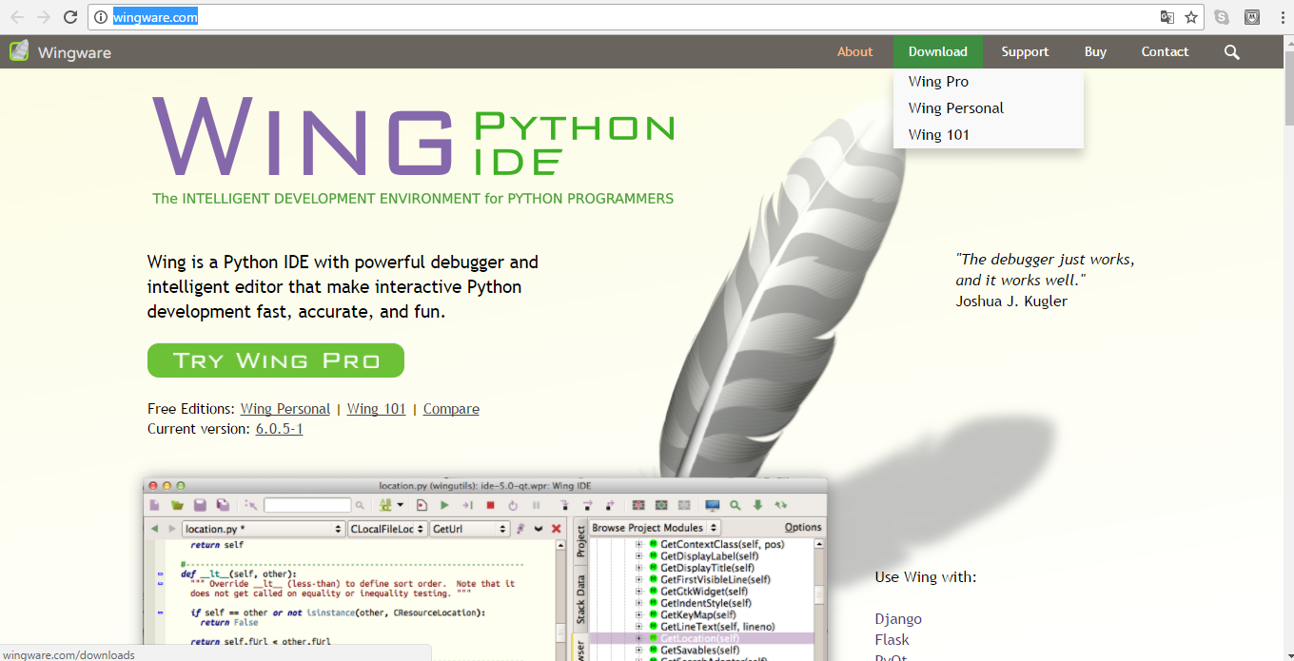This screenshot has height=661, width=1294.
Task: Open the site search magnifier icon
Action: (x=1232, y=52)
